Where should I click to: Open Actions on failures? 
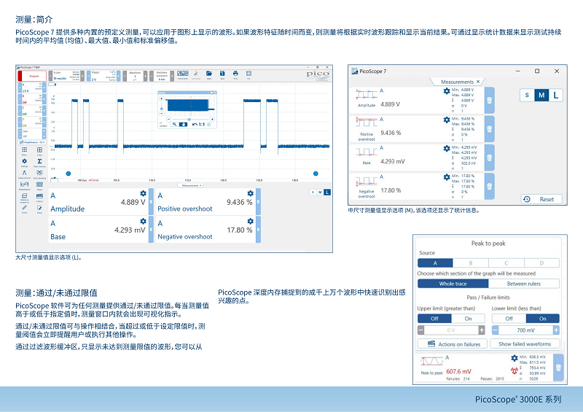(453, 344)
